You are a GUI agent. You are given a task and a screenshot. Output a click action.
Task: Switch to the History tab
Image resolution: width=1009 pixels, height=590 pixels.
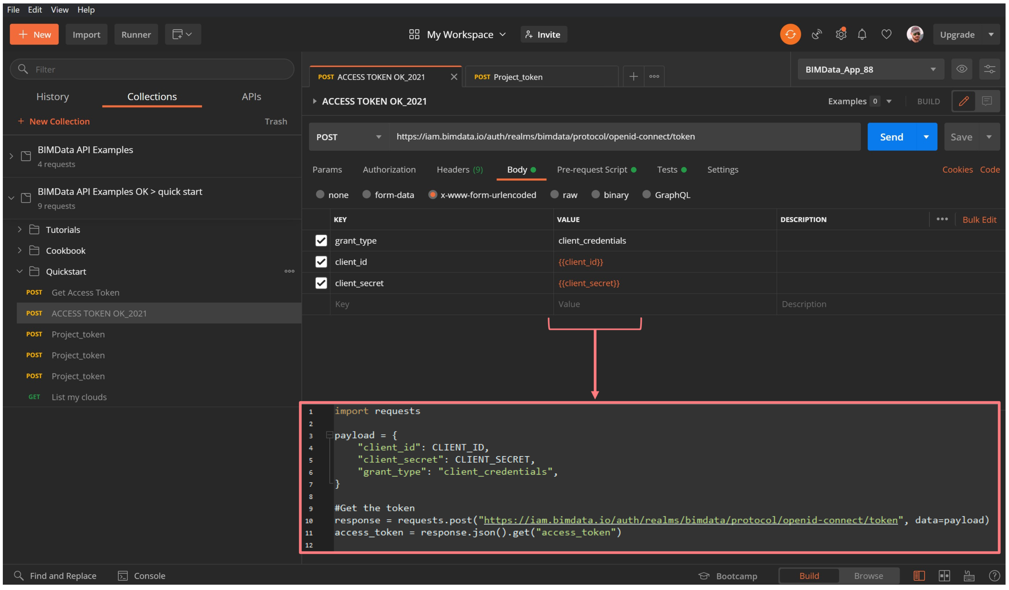click(x=53, y=96)
